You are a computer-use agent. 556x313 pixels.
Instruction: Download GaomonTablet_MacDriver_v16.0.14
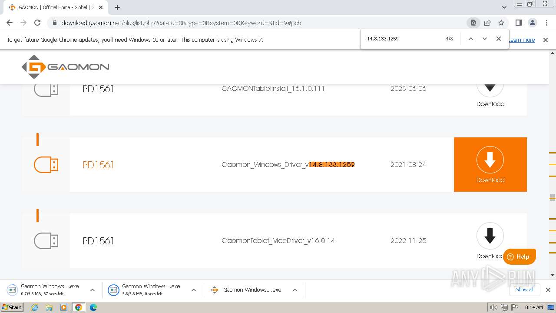click(490, 241)
